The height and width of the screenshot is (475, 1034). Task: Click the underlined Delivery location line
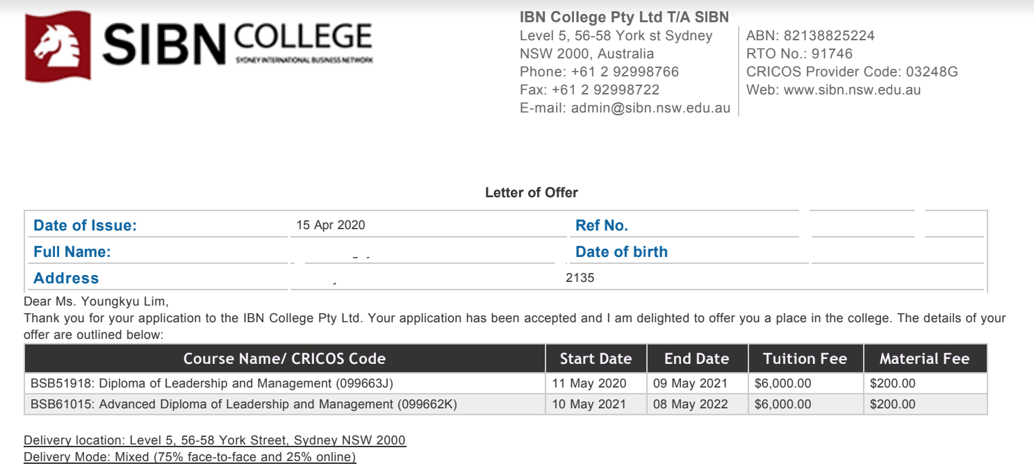(x=215, y=440)
